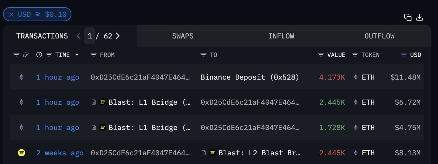Remove the USD ≥ $0.10 filter chip

point(11,15)
